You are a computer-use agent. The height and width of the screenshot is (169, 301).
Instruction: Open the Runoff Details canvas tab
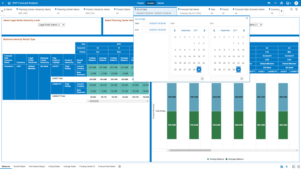click(20, 166)
